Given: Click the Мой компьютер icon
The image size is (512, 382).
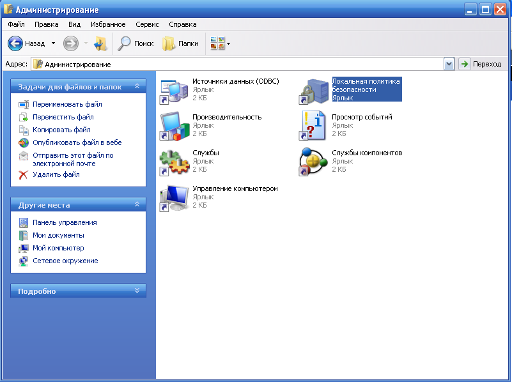Looking at the screenshot, I should tap(24, 248).
